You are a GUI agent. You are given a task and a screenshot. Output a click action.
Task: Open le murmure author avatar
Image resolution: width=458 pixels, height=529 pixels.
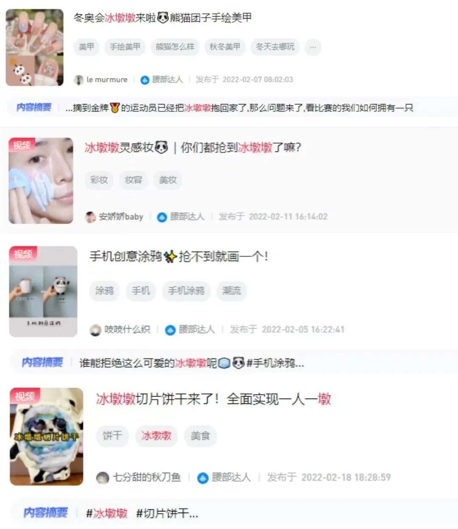tap(78, 80)
